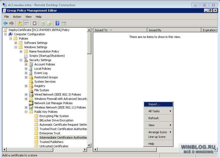Image resolution: width=220 pixels, height=158 pixels.
Task: Collapse the Policies tree node
Action: [11, 38]
